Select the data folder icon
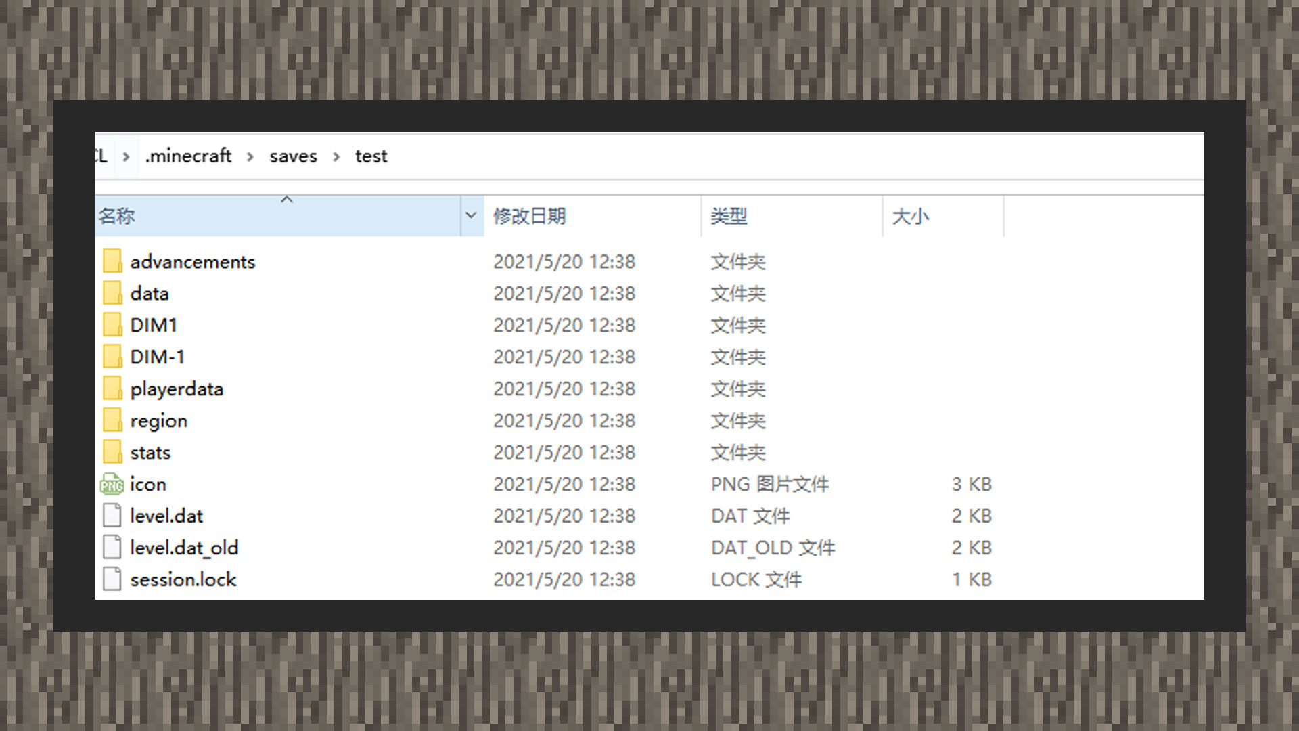The height and width of the screenshot is (731, 1299). tap(112, 293)
